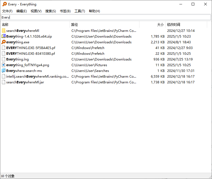
Task: Click the date 2024/8/1 18:43
Action: pos(179,42)
